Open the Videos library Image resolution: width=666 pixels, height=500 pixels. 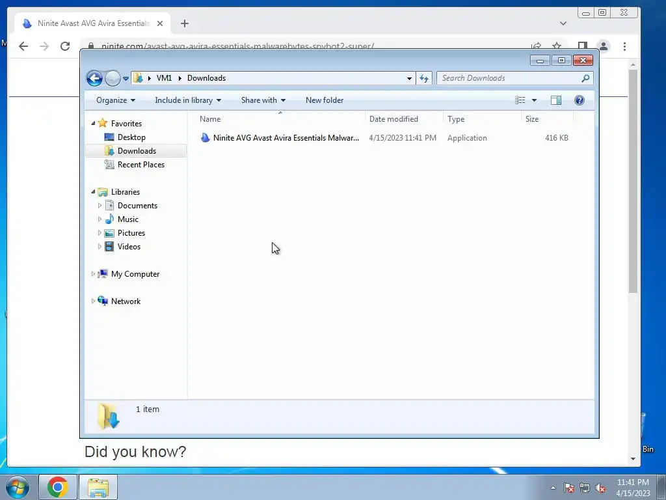129,247
